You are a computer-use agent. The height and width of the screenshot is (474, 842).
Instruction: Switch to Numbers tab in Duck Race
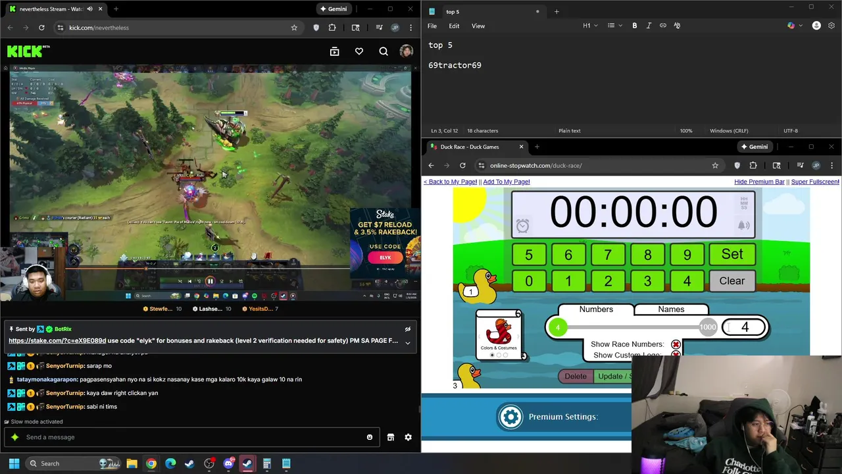pos(596,309)
